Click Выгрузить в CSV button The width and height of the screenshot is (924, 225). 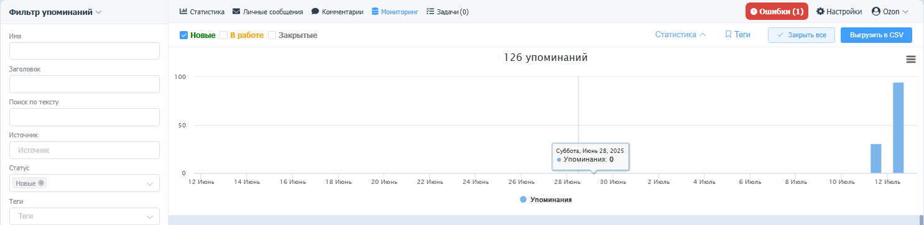(876, 35)
